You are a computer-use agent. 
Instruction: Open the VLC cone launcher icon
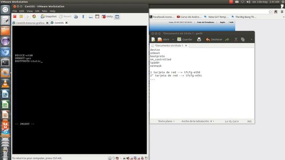(x=5, y=84)
